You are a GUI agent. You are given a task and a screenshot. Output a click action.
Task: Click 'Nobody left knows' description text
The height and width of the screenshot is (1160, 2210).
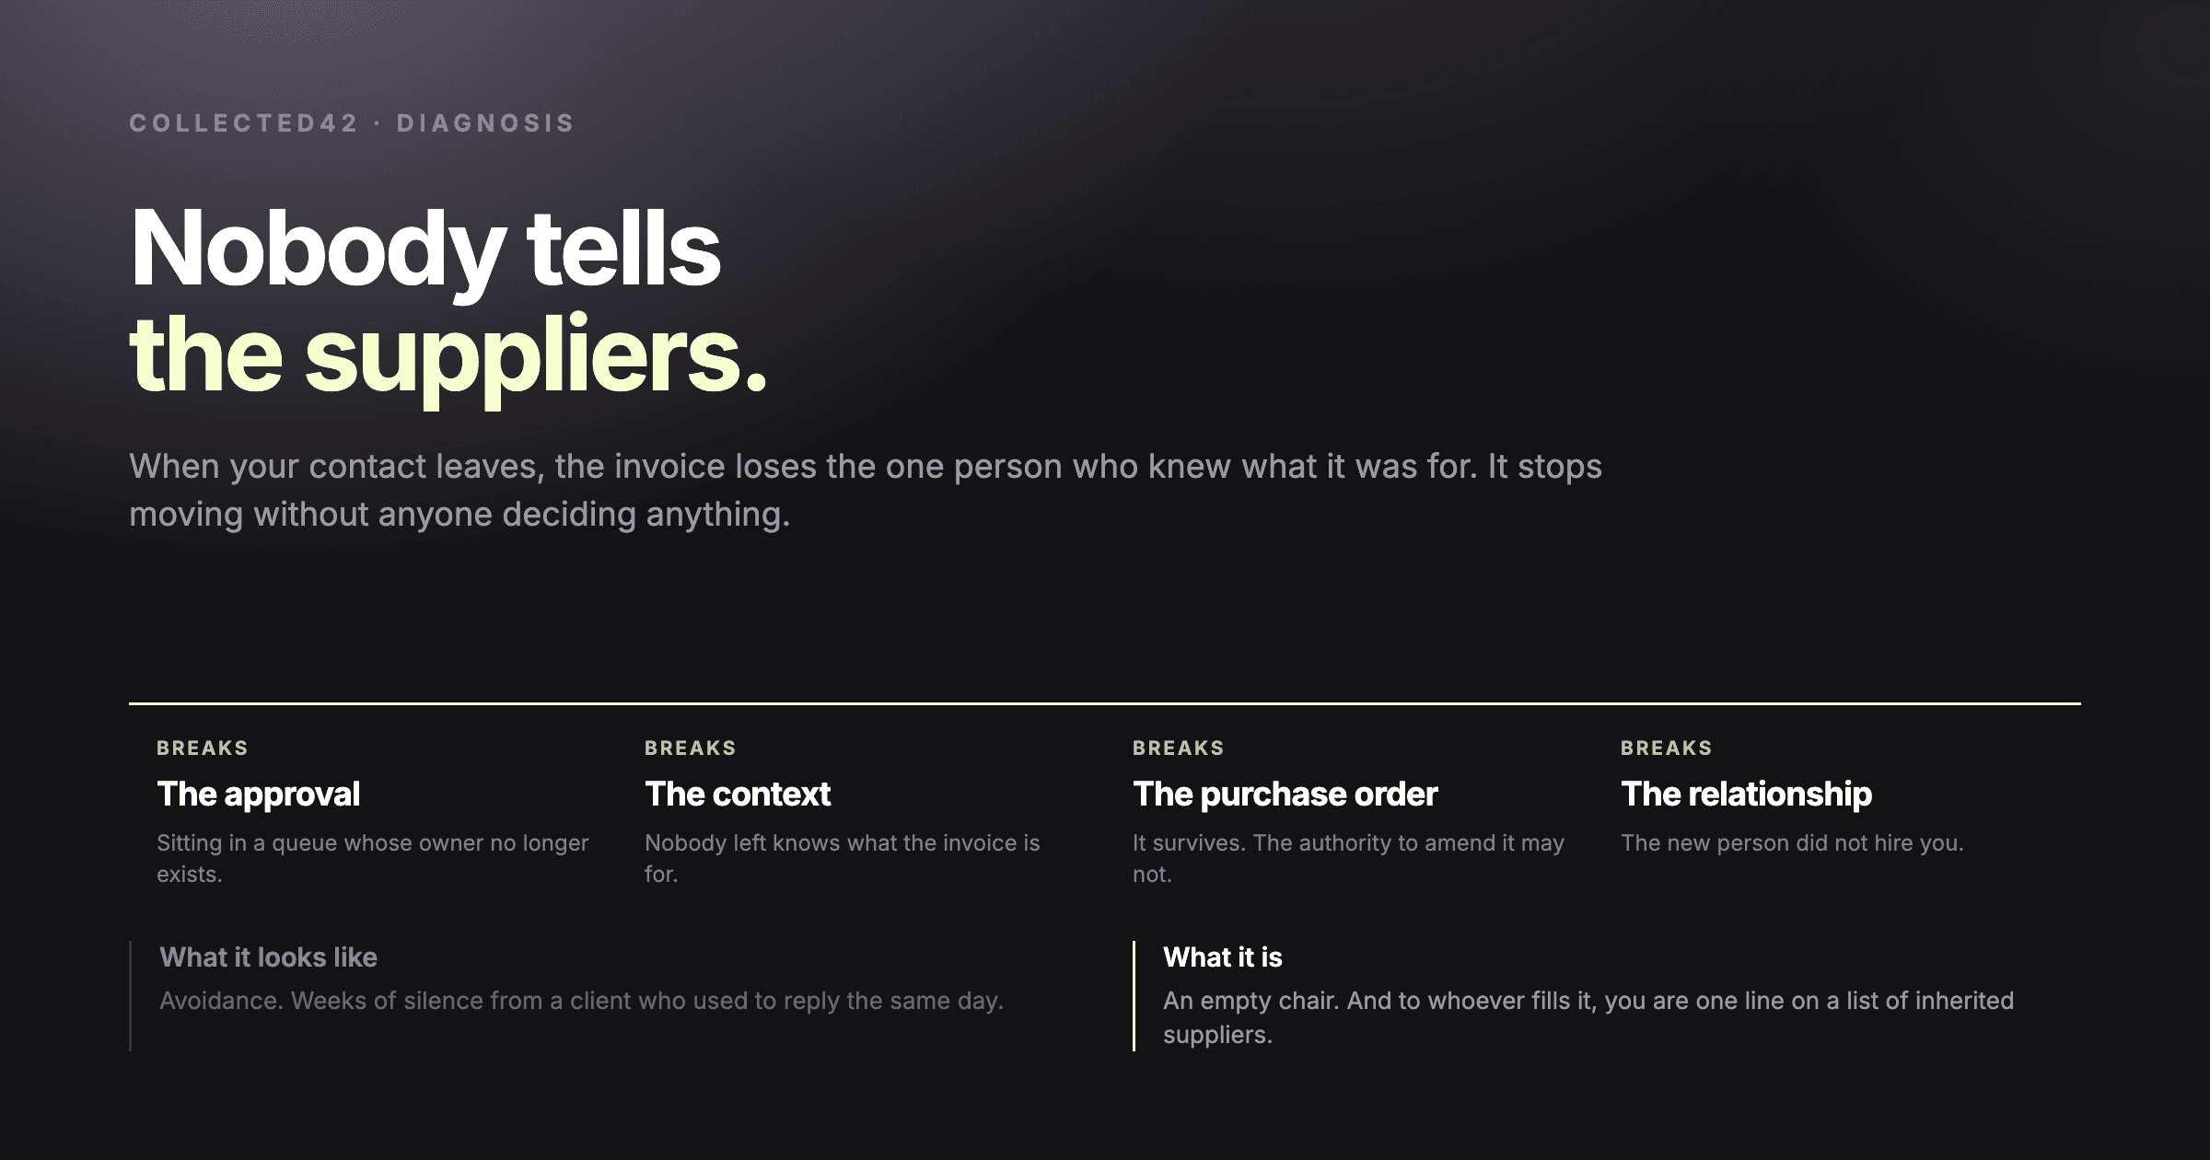843,858
